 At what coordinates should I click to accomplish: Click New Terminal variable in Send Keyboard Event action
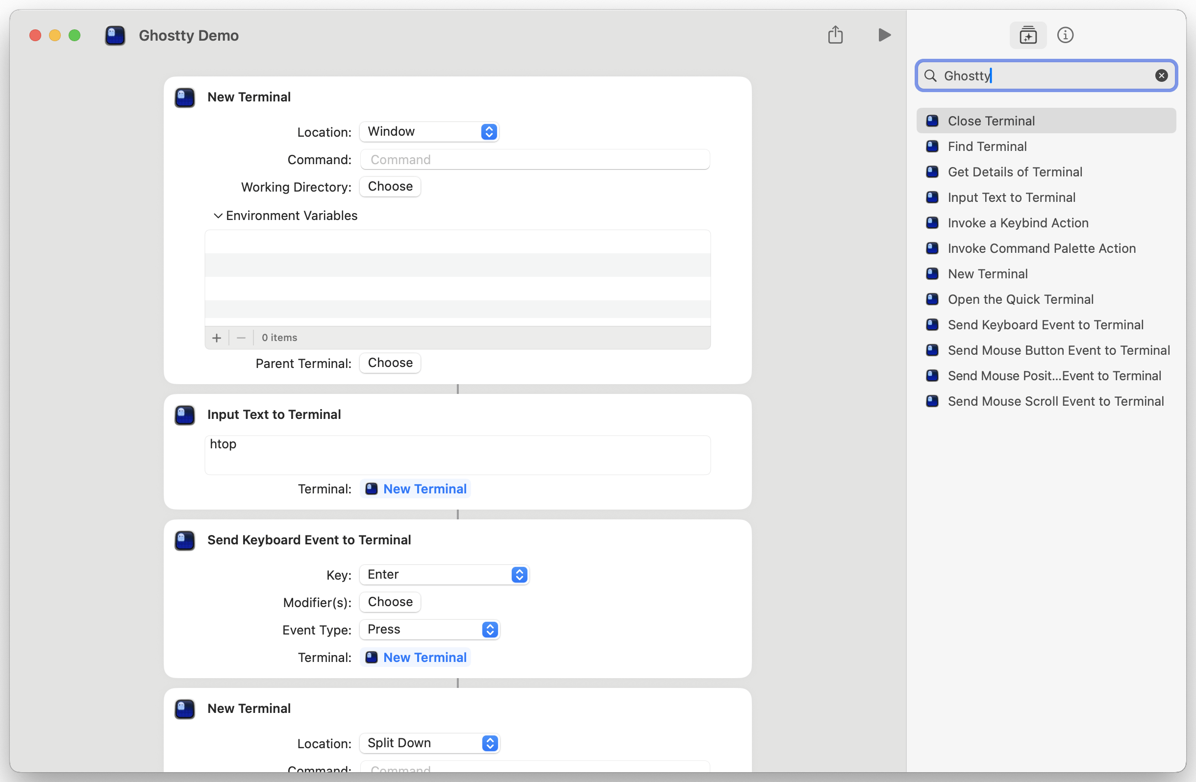click(x=416, y=658)
